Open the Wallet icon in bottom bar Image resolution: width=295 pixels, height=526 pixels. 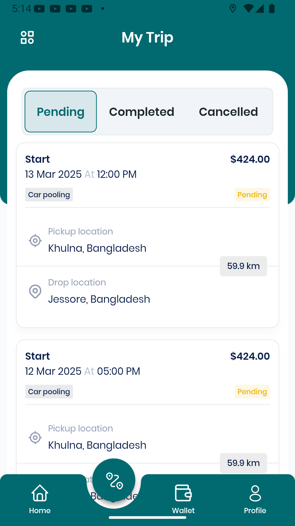point(183,493)
